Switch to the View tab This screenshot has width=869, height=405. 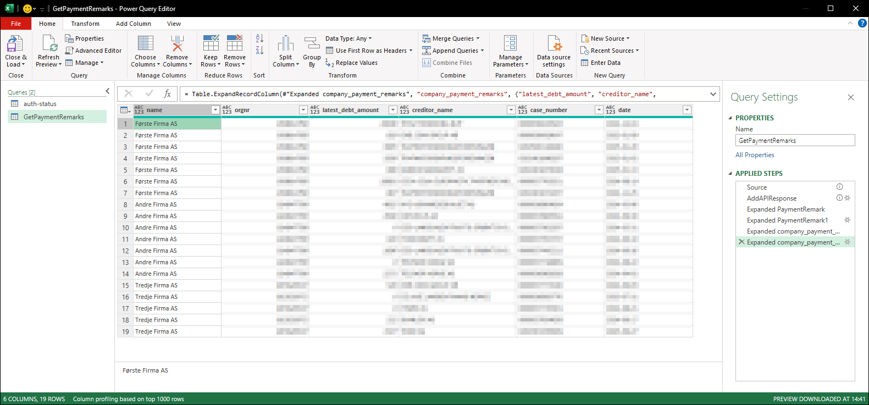[x=174, y=24]
